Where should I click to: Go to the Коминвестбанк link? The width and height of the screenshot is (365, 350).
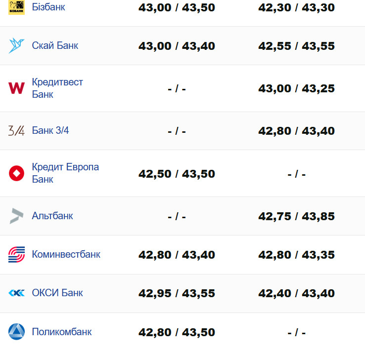click(66, 254)
